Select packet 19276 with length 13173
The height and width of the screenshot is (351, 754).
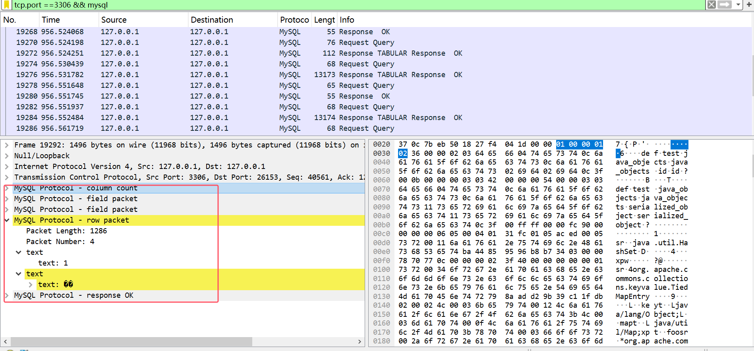point(375,75)
